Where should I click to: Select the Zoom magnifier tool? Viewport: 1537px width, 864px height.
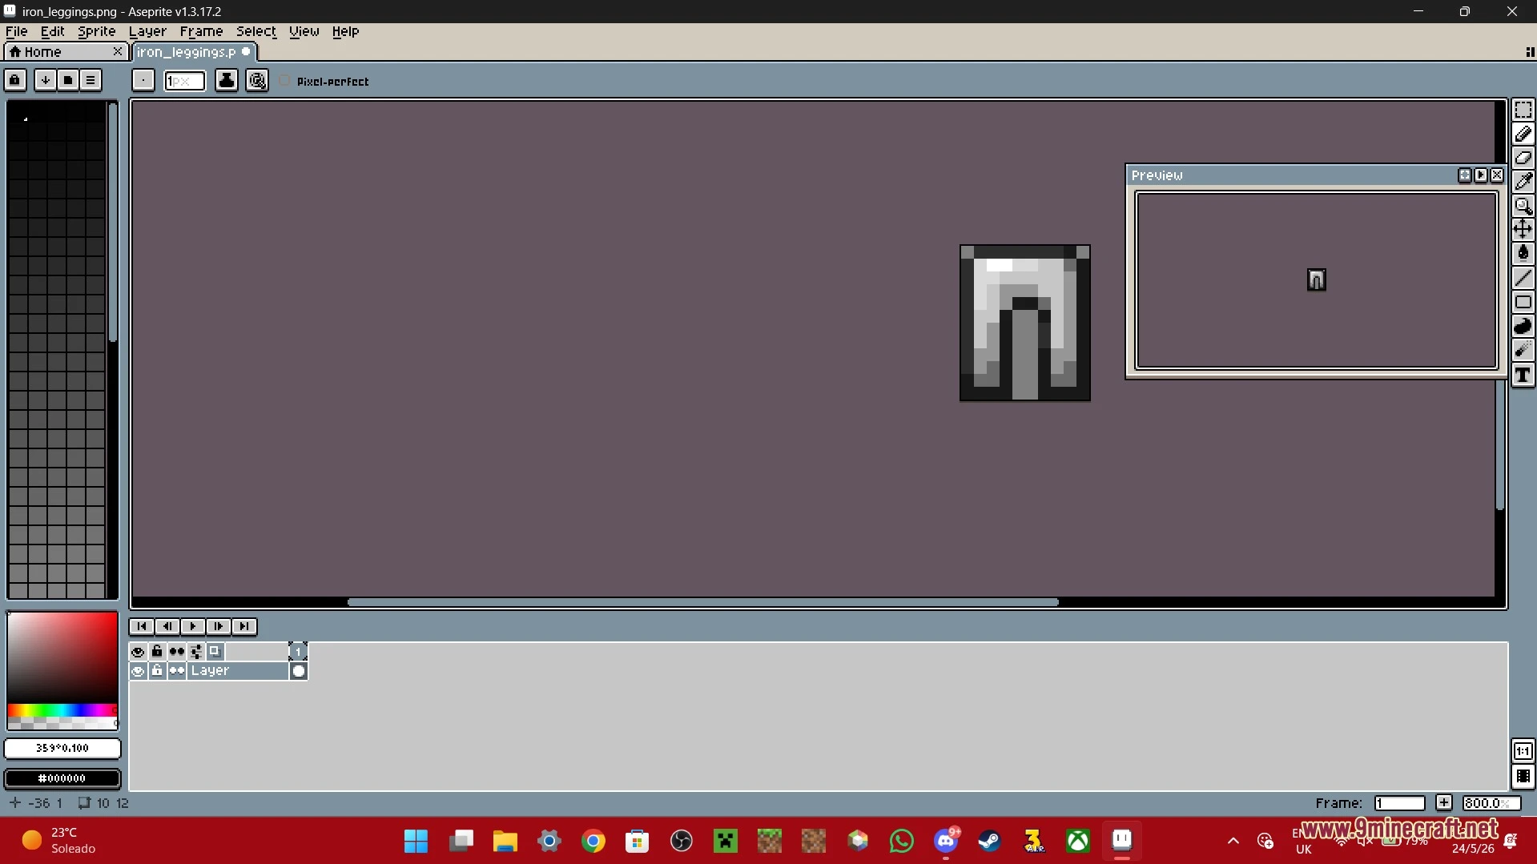pyautogui.click(x=1523, y=206)
